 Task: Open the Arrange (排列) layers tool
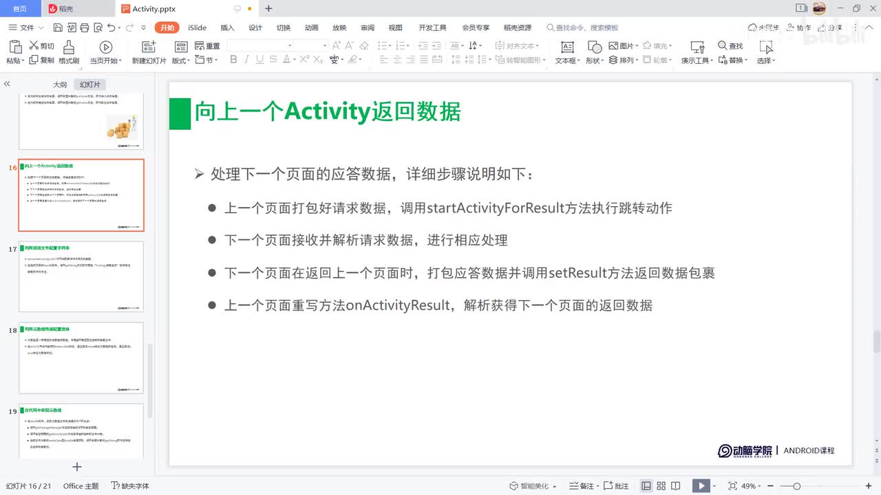coord(622,60)
